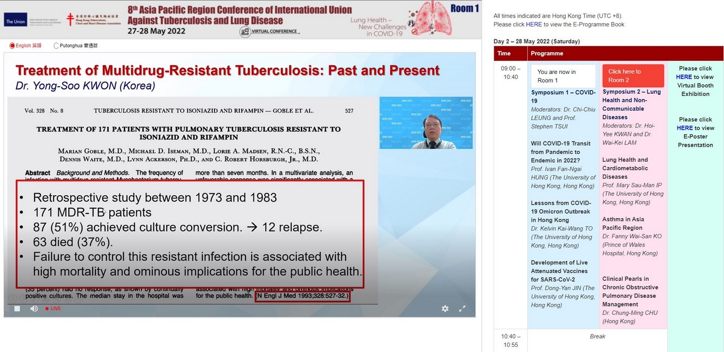Screen dimensions: 724x352
Task: Select English audio language option
Action: [x=12, y=46]
